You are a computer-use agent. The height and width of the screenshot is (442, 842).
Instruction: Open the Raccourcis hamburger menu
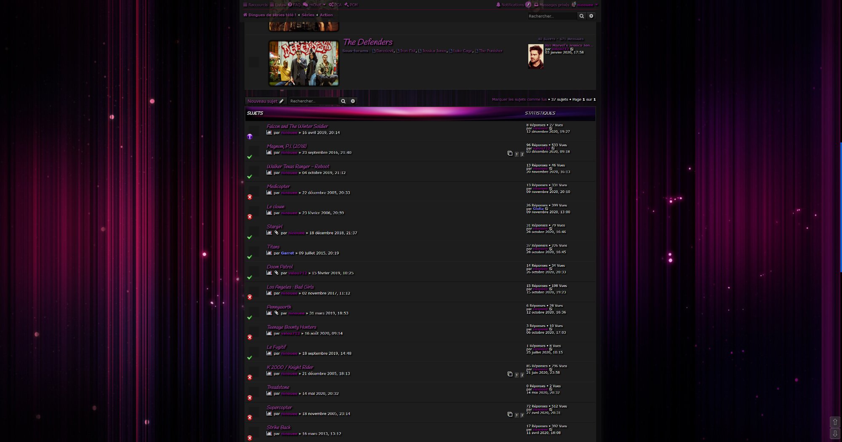click(255, 5)
